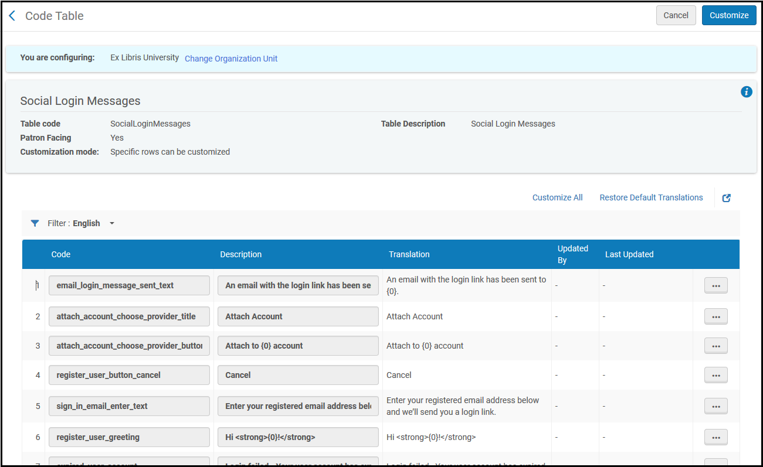Viewport: 763px width, 467px height.
Task: Click the export table icon
Action: coord(726,198)
